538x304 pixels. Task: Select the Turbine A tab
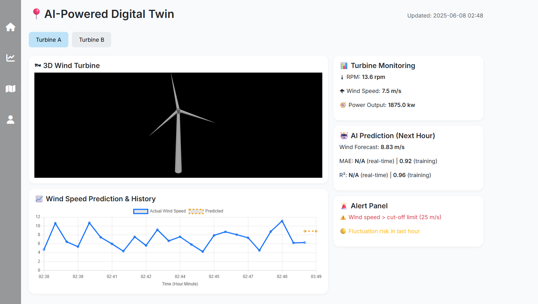click(x=48, y=40)
